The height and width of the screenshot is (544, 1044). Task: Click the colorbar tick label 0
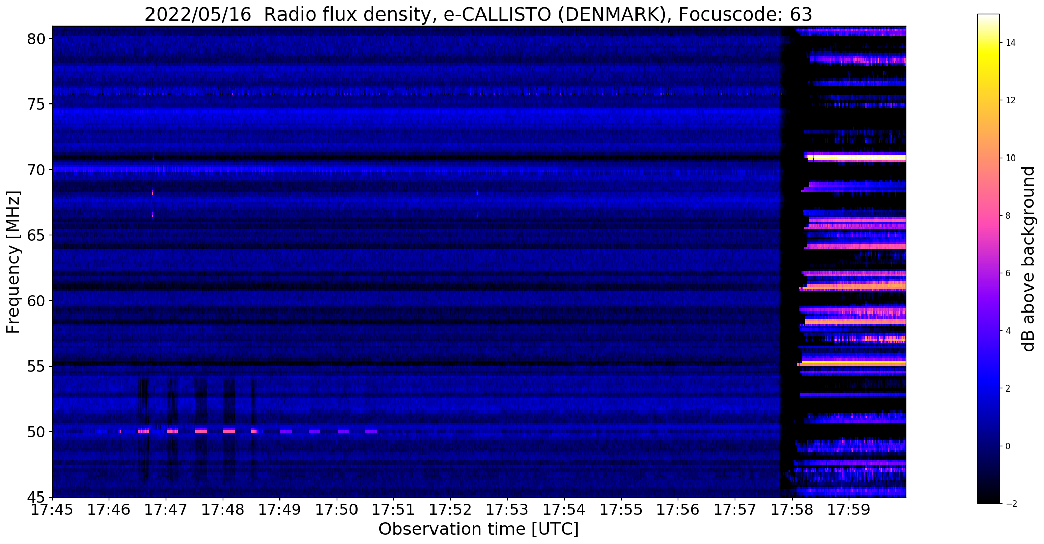tap(1008, 446)
